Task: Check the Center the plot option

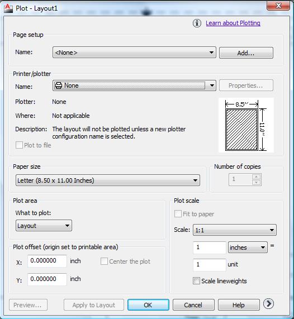Action: pos(104,261)
